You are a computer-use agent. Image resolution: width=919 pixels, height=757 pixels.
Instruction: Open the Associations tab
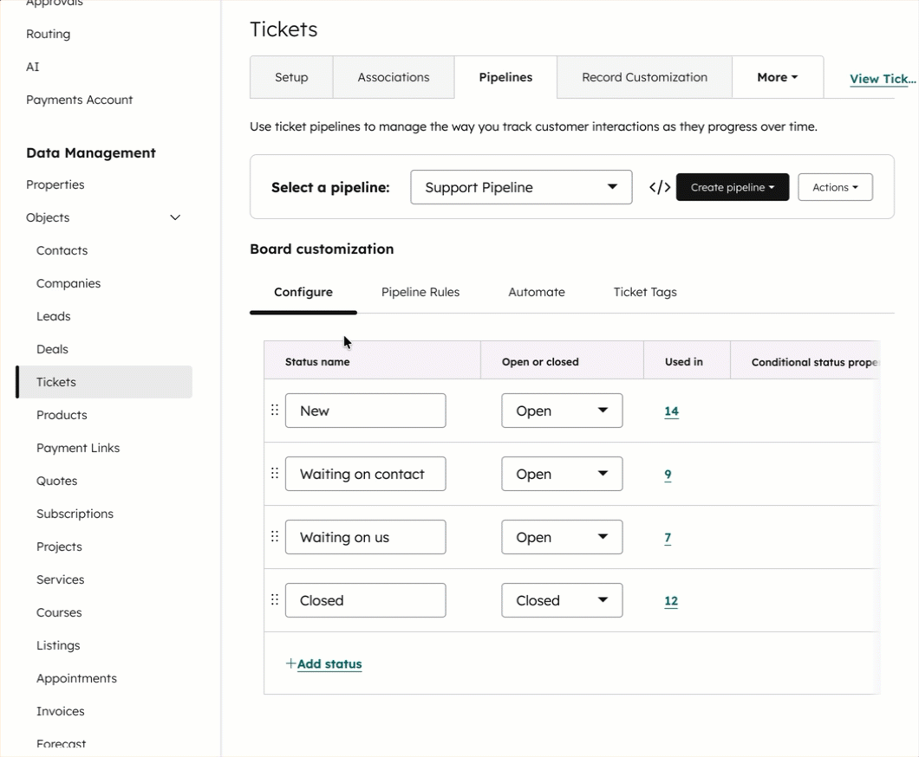[393, 76]
